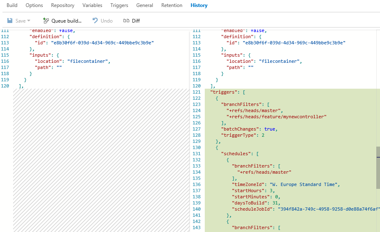Click the "path" key in left pane

pos(43,67)
